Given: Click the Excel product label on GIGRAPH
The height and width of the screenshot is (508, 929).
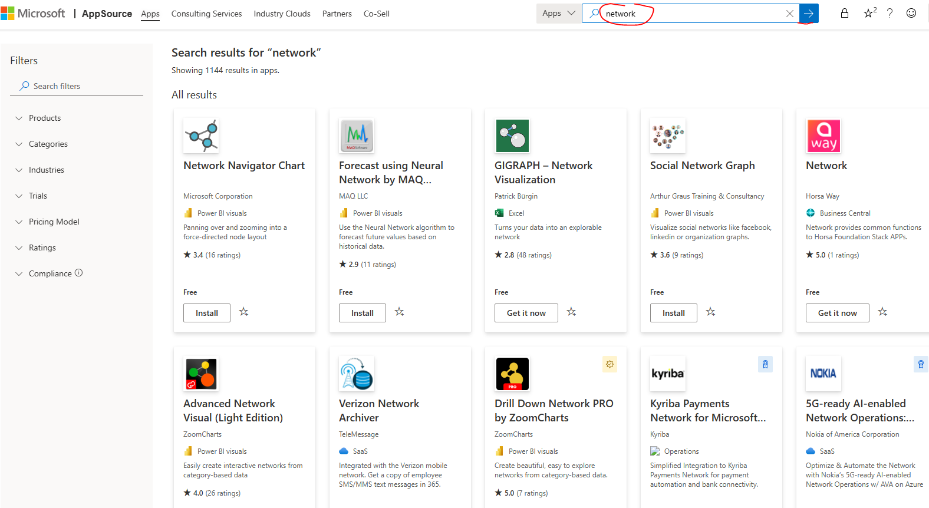Looking at the screenshot, I should pos(516,213).
